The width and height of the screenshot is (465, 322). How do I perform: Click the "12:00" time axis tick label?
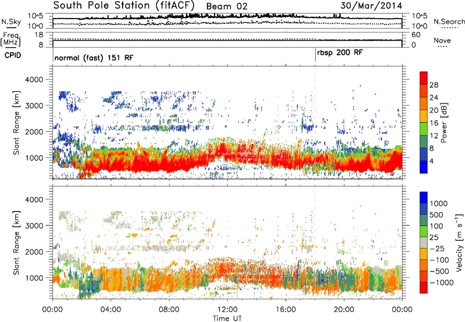point(227,310)
